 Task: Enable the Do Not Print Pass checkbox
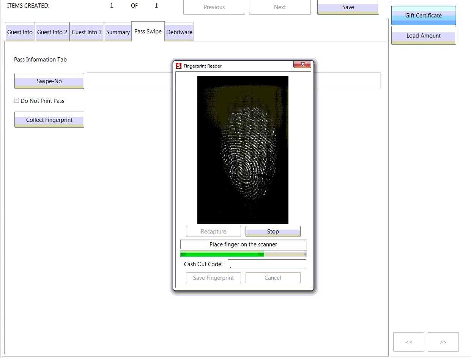click(16, 100)
